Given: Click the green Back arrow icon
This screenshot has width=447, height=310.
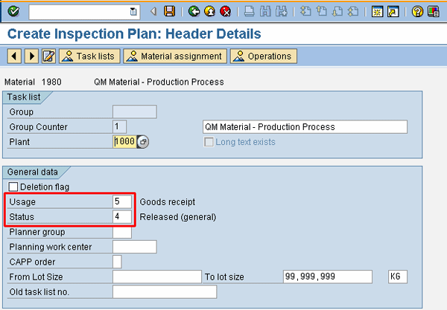Looking at the screenshot, I should click(194, 11).
